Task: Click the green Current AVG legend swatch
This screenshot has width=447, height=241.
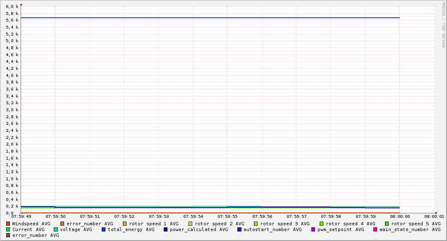Action: [8, 229]
